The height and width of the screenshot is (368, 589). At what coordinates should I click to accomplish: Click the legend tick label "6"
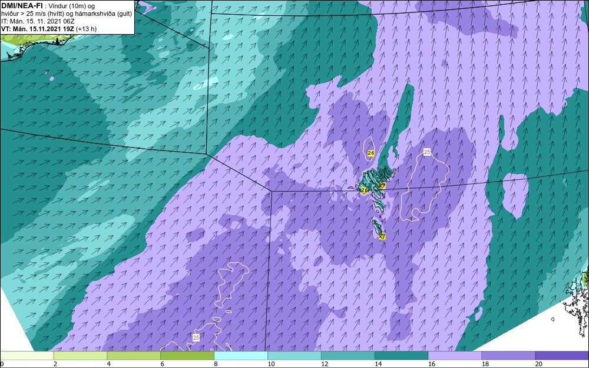coord(163,364)
